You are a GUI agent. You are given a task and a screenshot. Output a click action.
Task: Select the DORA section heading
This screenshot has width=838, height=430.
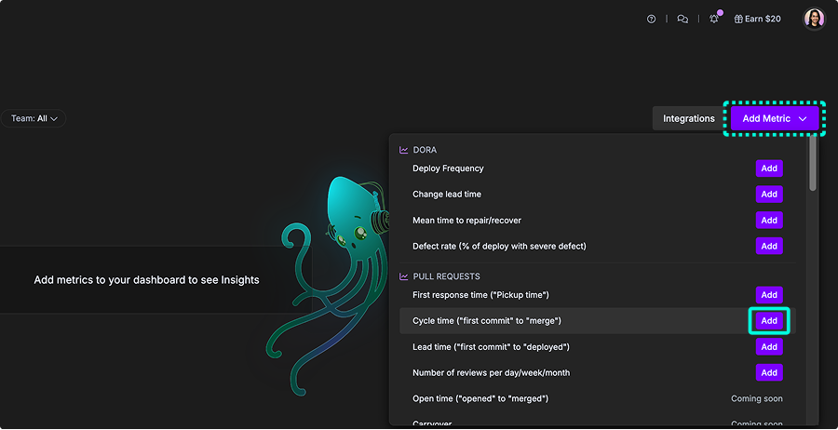[x=425, y=150]
